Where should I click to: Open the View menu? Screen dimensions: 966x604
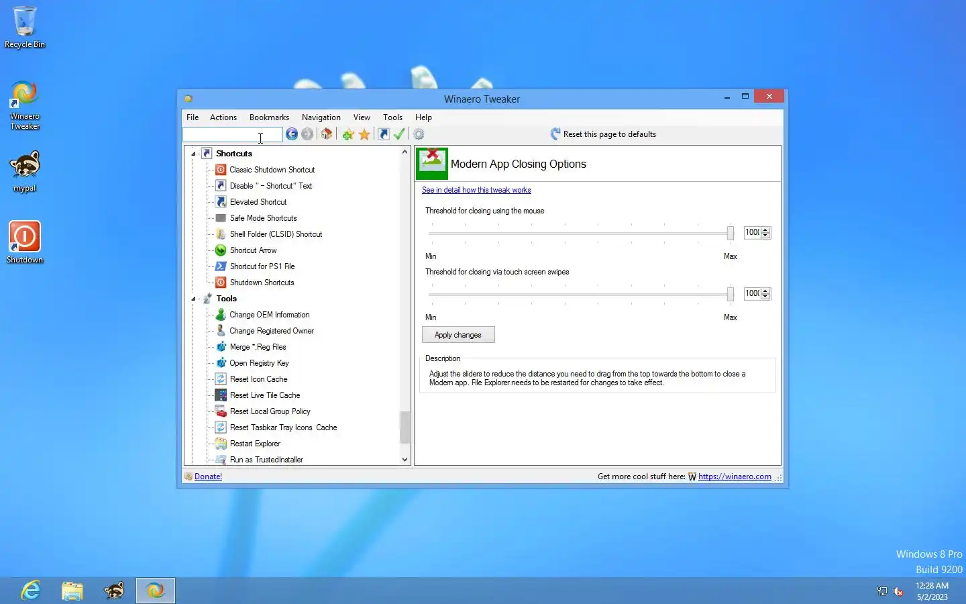(362, 117)
